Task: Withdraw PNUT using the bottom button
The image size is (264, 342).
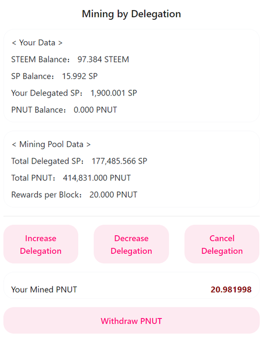Action: [x=131, y=321]
